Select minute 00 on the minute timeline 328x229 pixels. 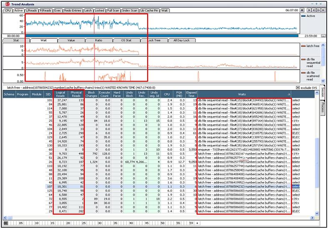click(5, 223)
